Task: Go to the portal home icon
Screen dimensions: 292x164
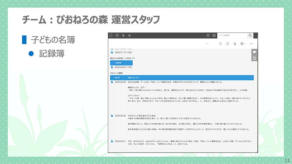Action: tap(117, 35)
